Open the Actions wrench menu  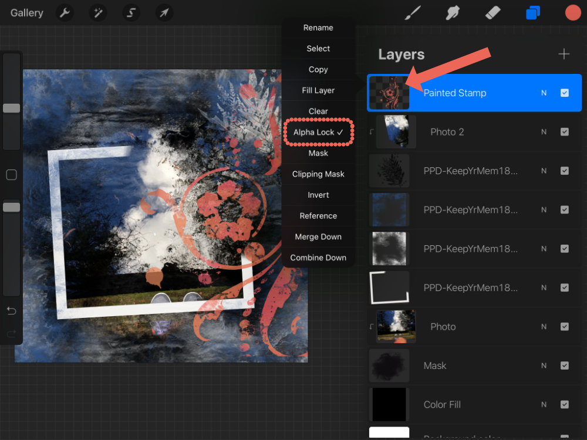tap(65, 13)
